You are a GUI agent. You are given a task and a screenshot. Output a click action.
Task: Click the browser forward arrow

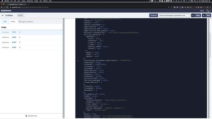point(4,7)
